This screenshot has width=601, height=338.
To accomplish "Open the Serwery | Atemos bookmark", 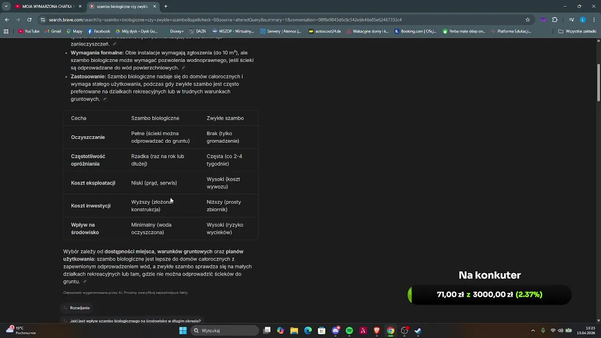I will (x=280, y=31).
